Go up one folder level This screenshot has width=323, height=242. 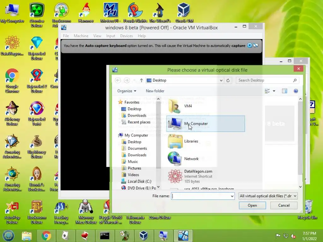141,80
